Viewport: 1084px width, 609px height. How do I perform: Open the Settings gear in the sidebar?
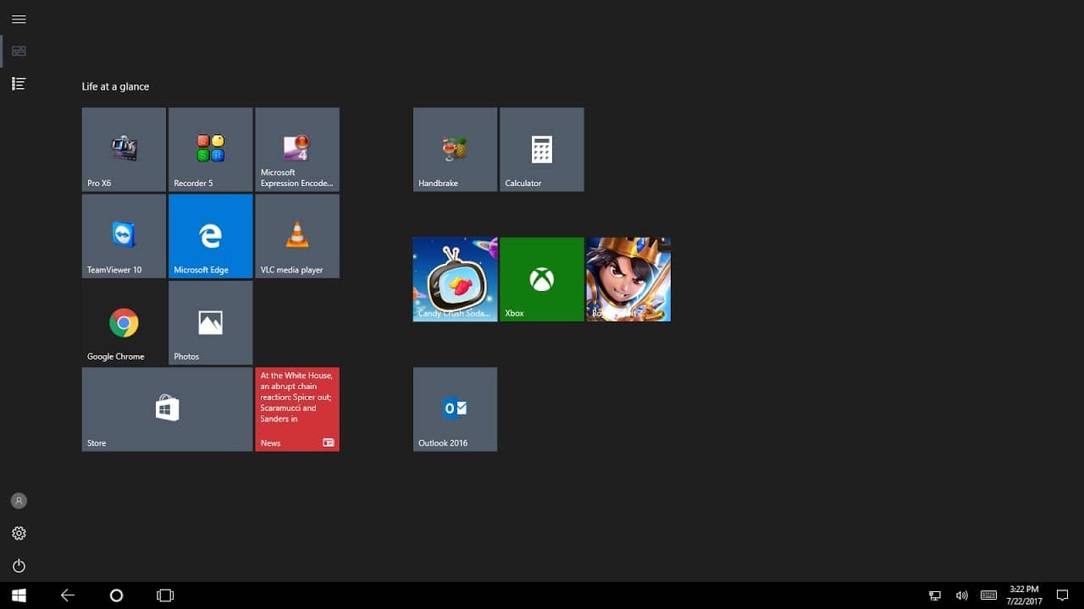tap(19, 533)
